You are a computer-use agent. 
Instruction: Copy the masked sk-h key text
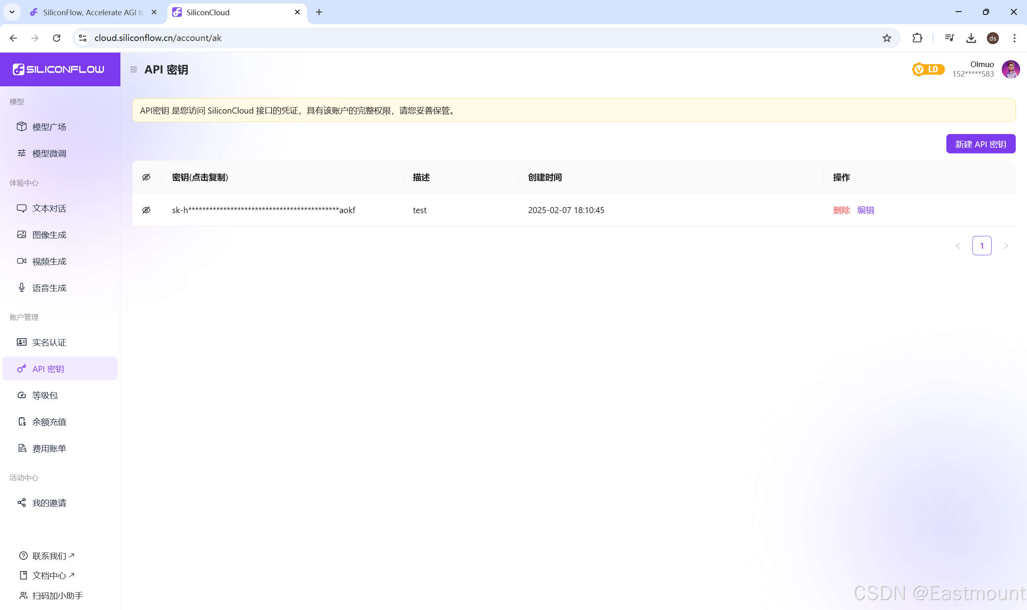tap(263, 210)
